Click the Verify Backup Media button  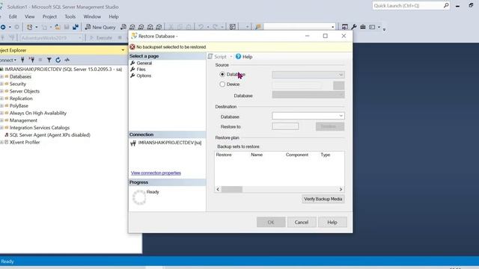pos(323,199)
